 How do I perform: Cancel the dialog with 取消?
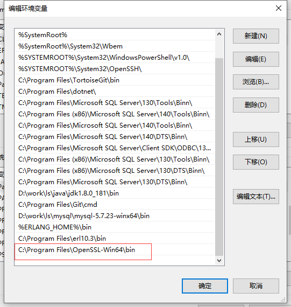(x=256, y=286)
